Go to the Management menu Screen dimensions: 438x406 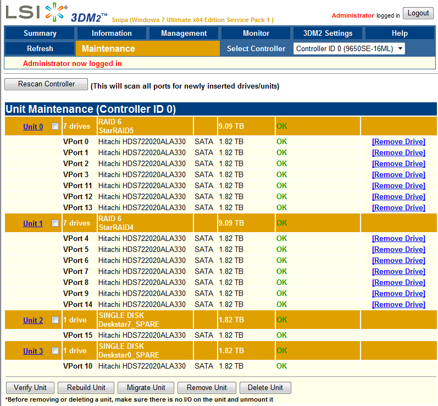(184, 34)
